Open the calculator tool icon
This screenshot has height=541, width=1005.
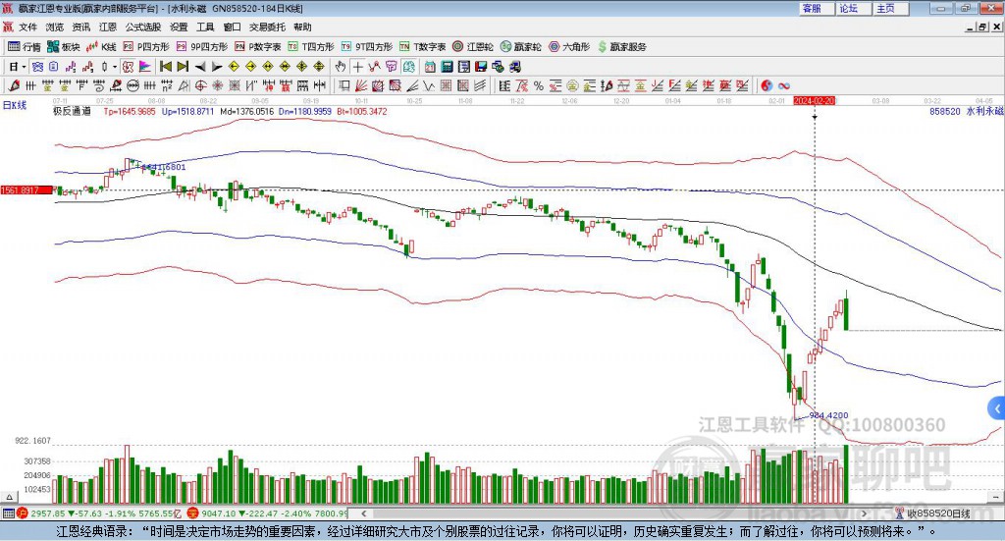(447, 67)
